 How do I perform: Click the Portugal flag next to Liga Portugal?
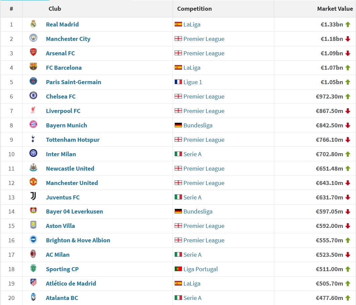point(178,269)
